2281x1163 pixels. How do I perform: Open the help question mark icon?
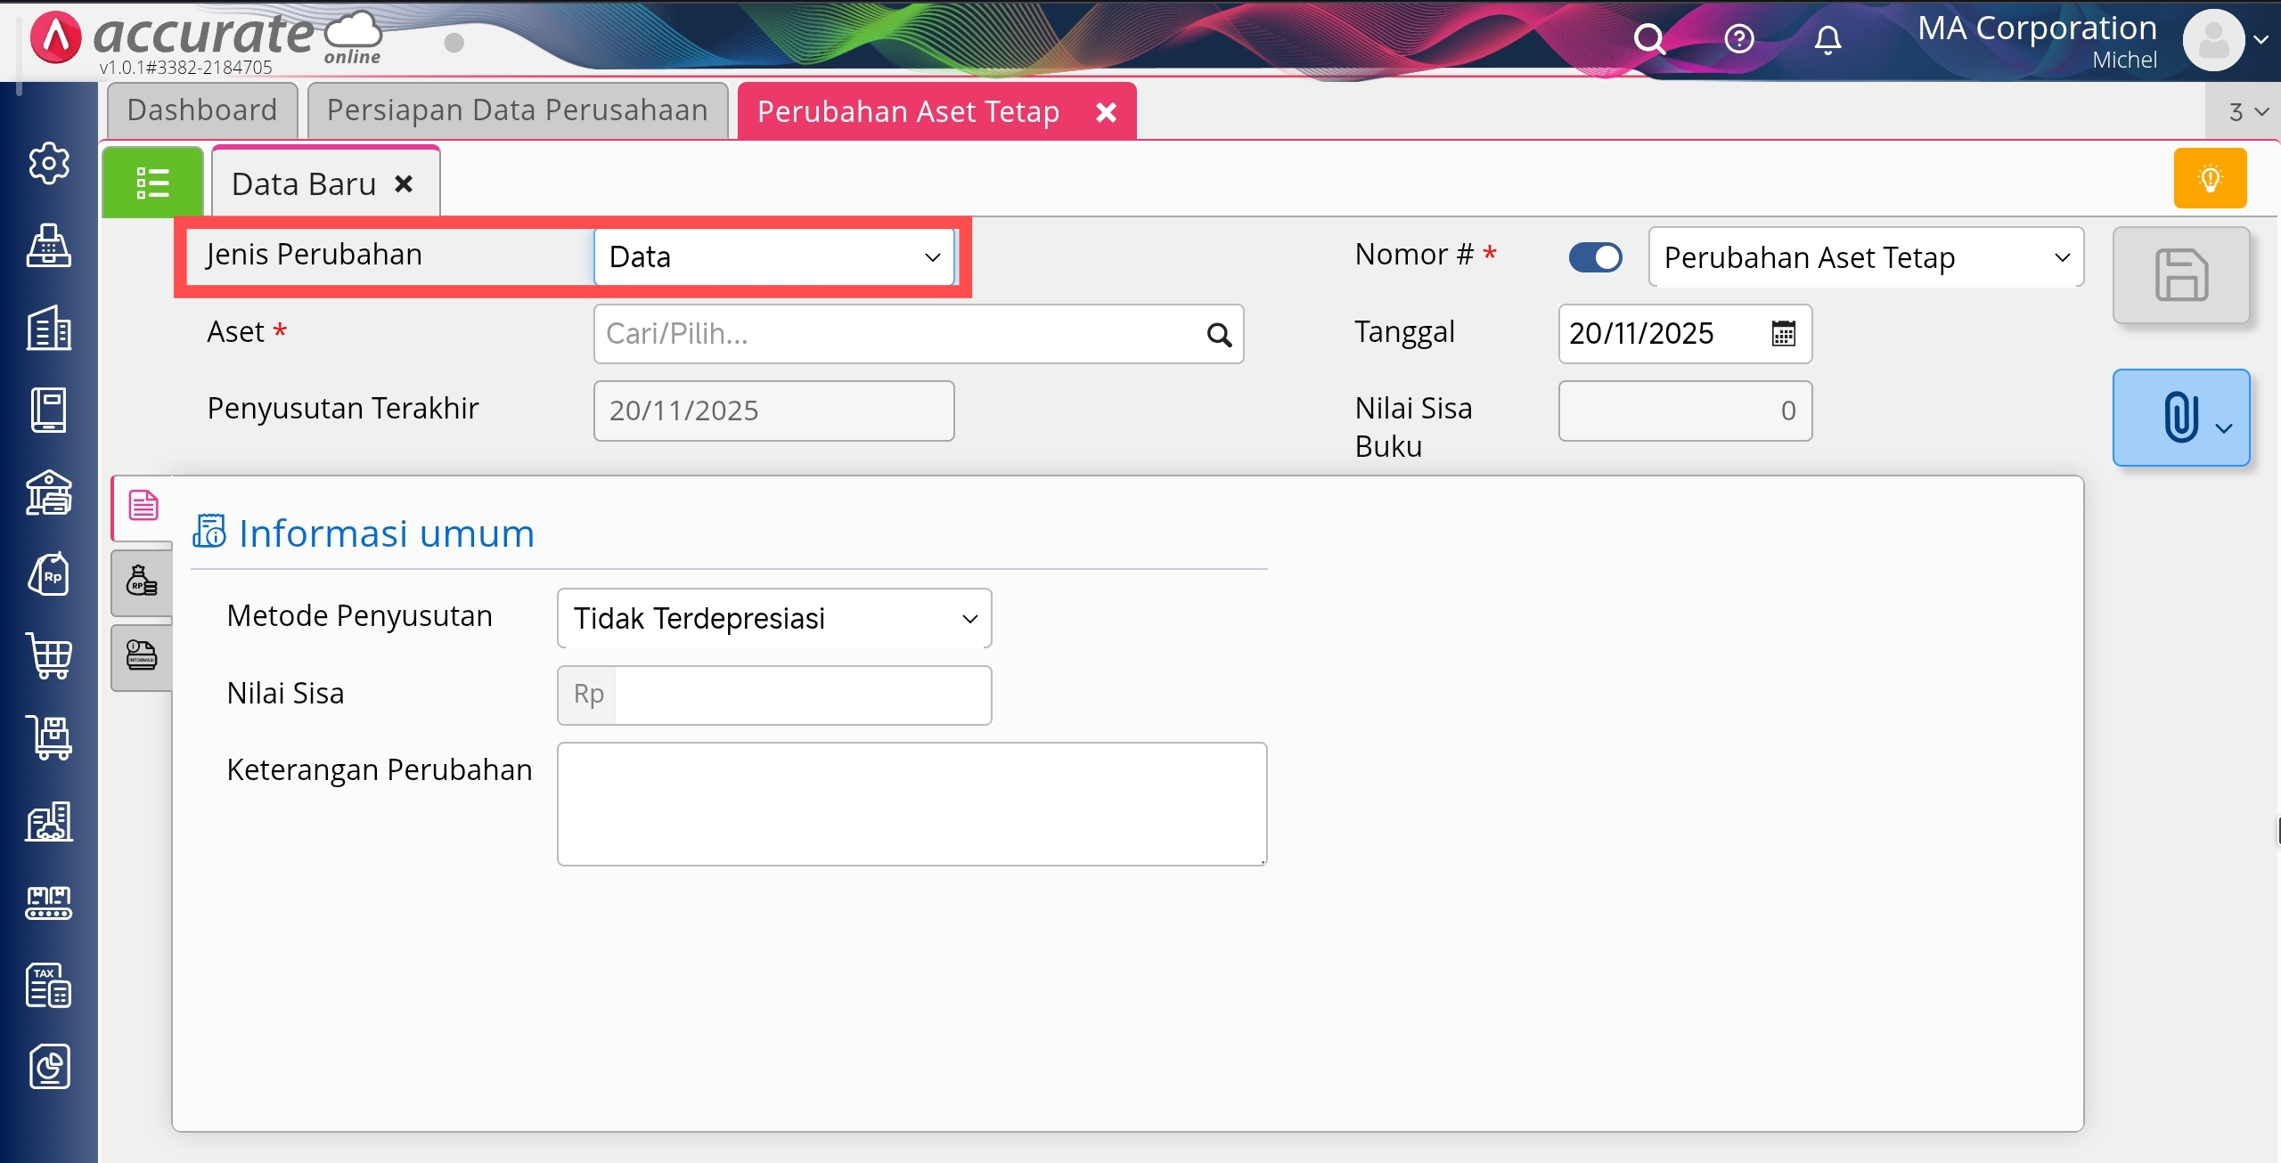tap(1738, 39)
